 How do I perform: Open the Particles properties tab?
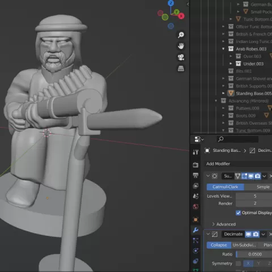point(195,240)
